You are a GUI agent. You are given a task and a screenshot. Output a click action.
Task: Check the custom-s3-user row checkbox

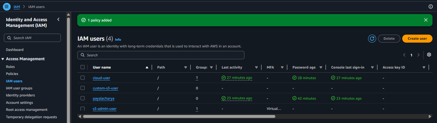82,88
